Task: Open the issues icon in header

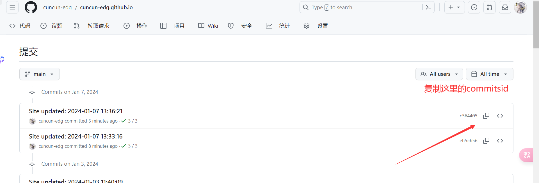Action: [x=474, y=7]
